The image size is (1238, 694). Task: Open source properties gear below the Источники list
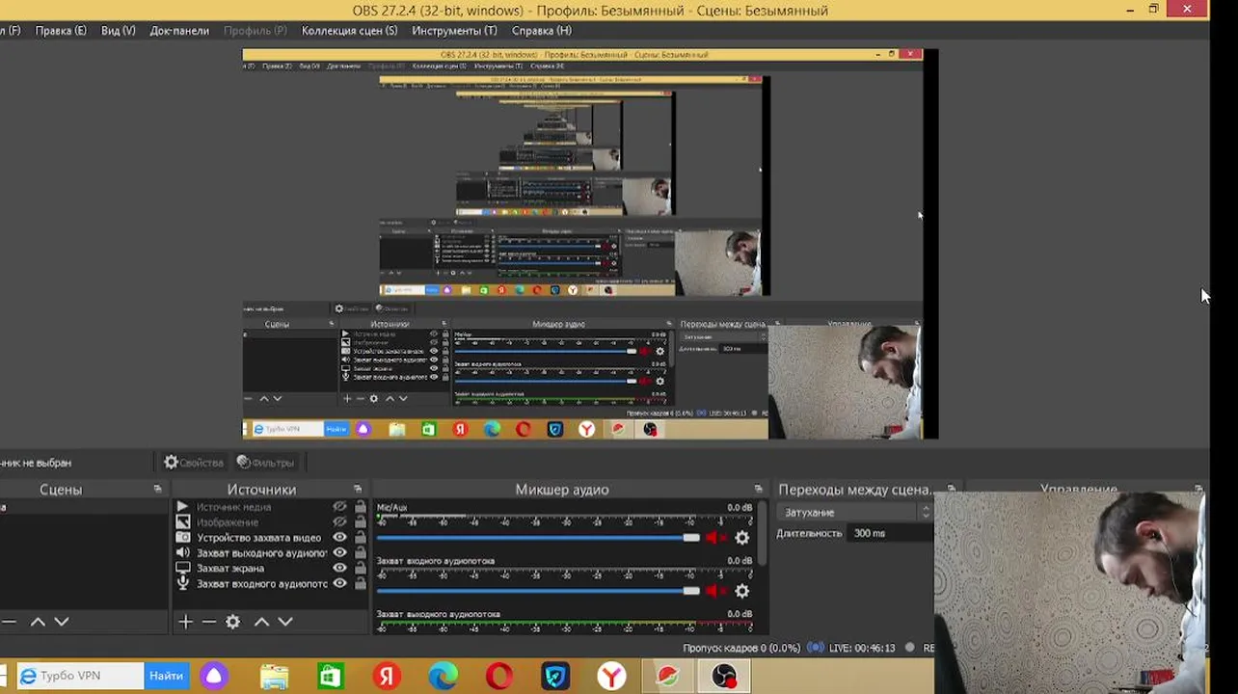[232, 623]
